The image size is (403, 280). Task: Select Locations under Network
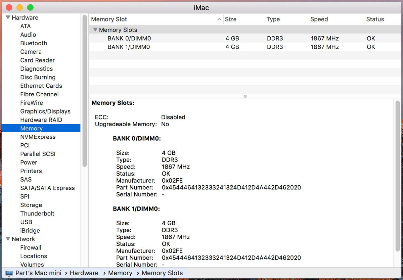(34, 256)
